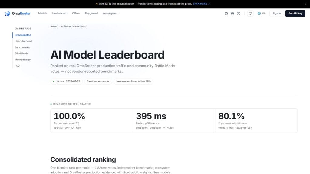Select the 80.1% community win rate value
Screen dimensions: 310x174
(x=231, y=116)
